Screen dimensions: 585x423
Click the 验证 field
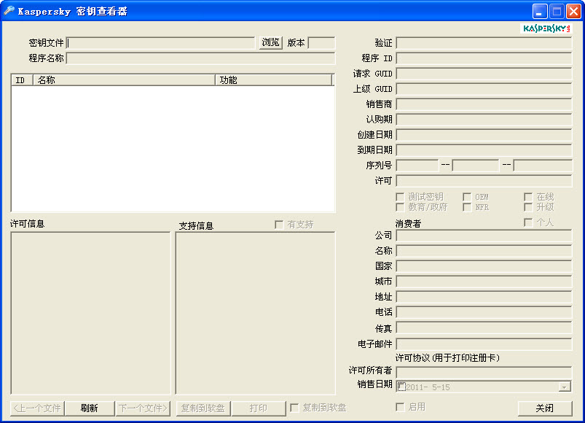click(484, 43)
